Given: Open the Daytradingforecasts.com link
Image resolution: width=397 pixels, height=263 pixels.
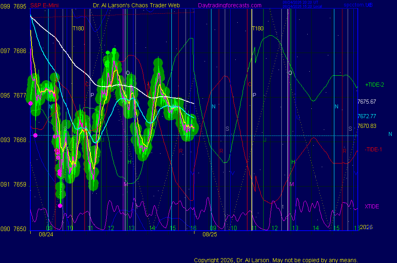Looking at the screenshot, I should (230, 5).
